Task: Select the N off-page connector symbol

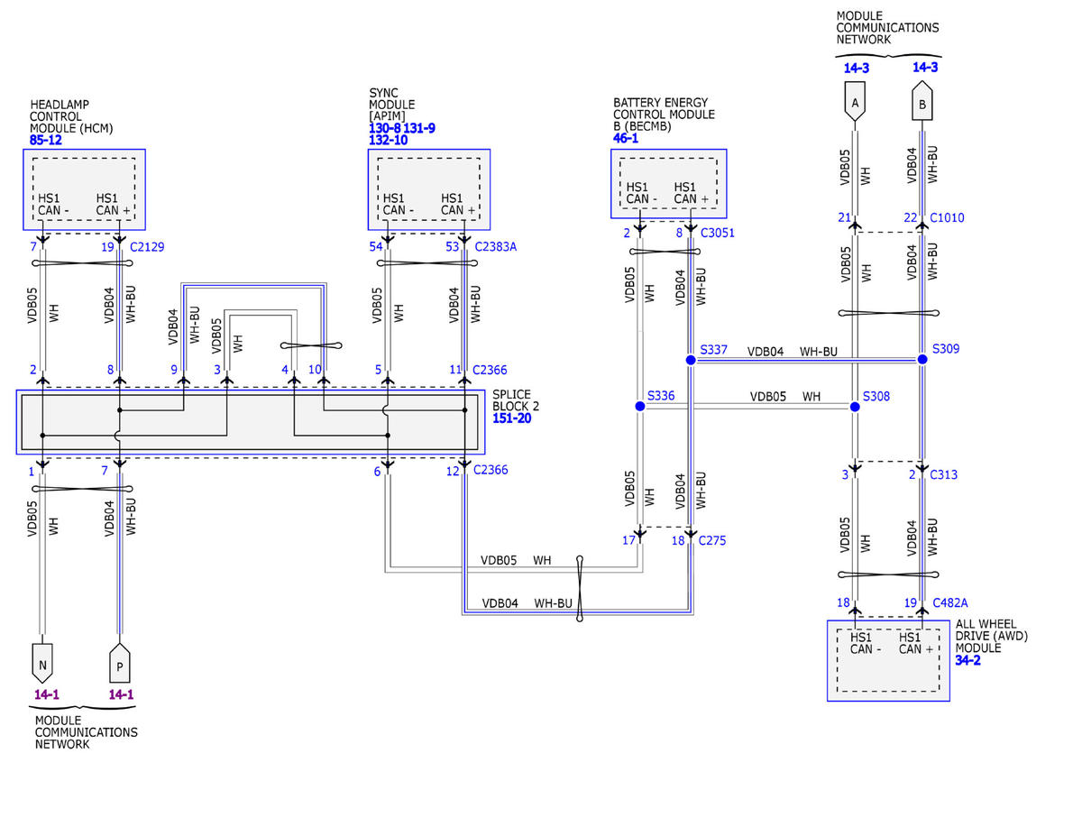Action: tap(41, 663)
